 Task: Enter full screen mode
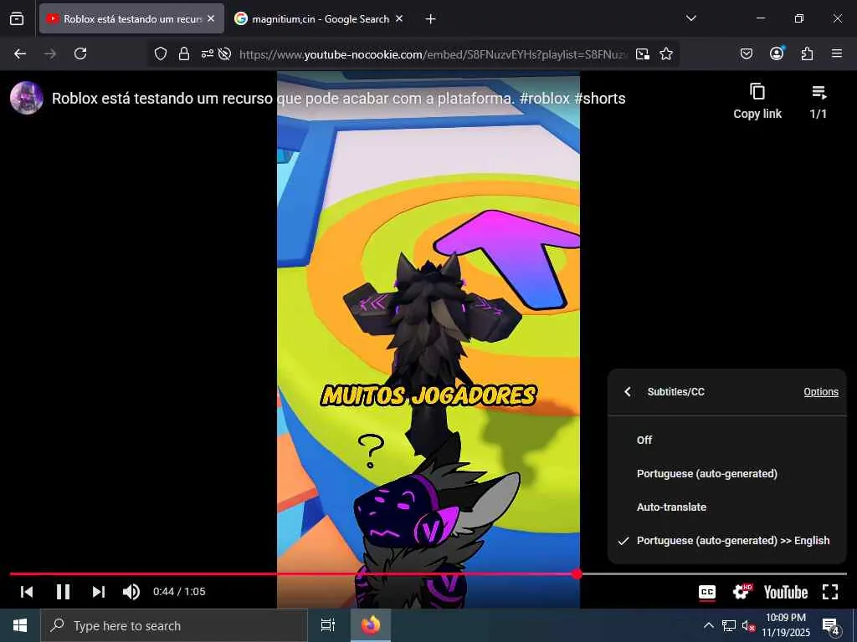830,592
